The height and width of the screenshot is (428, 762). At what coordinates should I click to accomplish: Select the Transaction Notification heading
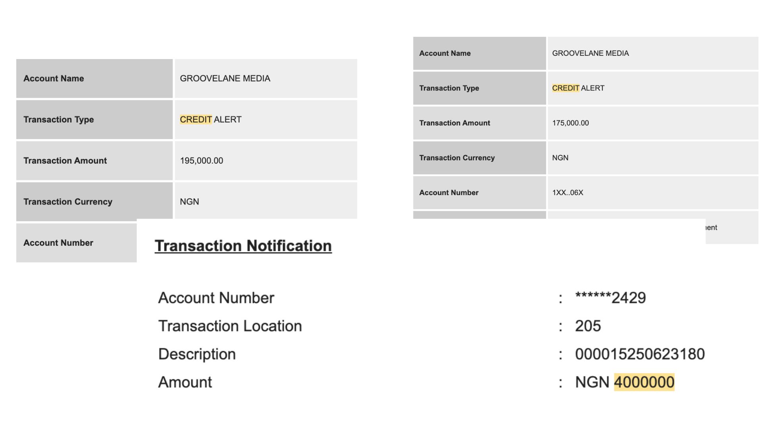pos(243,246)
